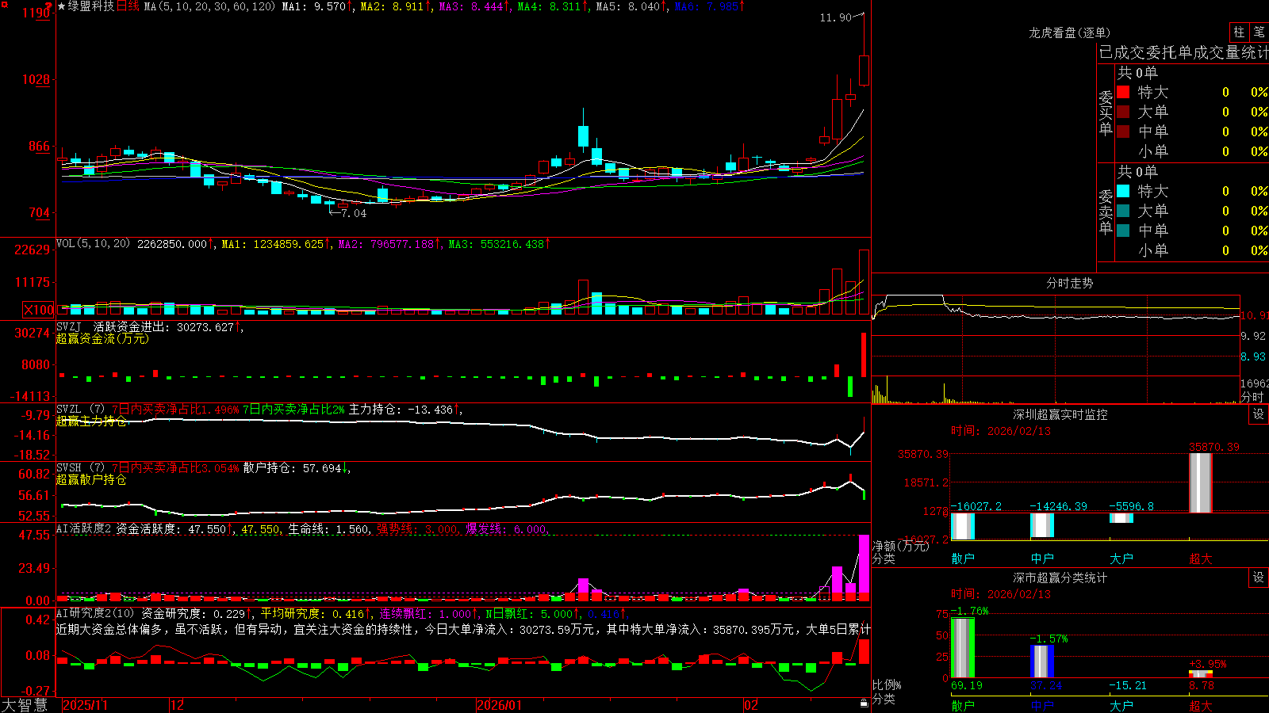The image size is (1269, 713).
Task: Click the 深圳超赢实时监控 panel title
Action: [x=1060, y=414]
